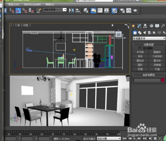166x141 pixels.
Task: Select the Shapes category icon
Action: tap(140, 33)
